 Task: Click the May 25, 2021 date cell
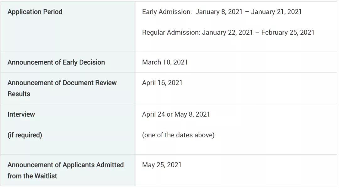[x=162, y=165]
